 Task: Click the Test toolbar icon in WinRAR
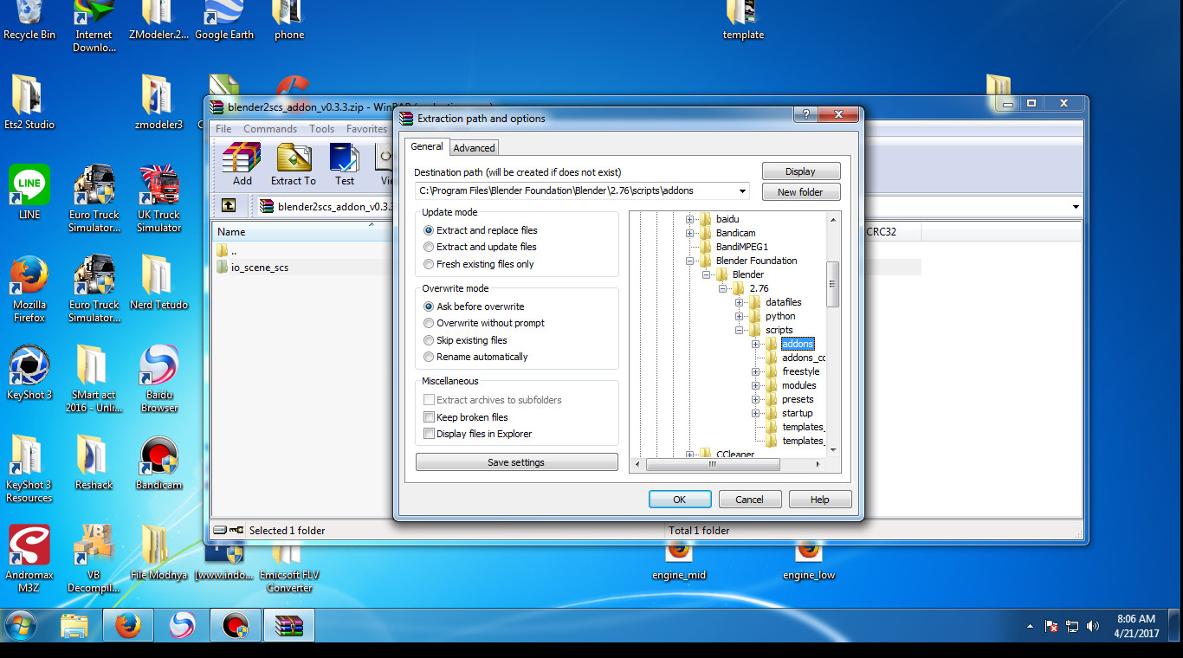click(345, 164)
